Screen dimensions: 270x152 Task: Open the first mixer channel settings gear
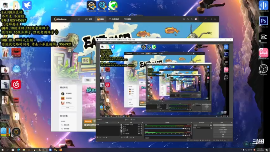click(189, 129)
